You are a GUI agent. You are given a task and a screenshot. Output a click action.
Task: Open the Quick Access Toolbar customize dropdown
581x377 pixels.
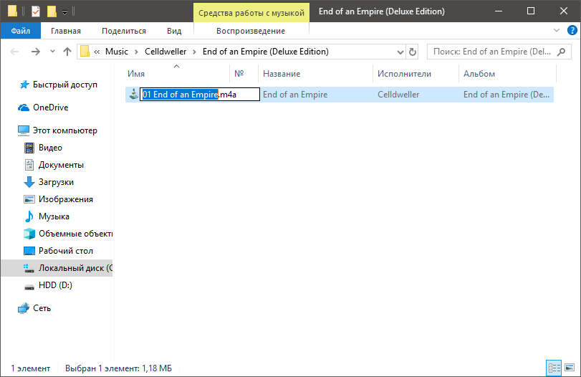(64, 12)
